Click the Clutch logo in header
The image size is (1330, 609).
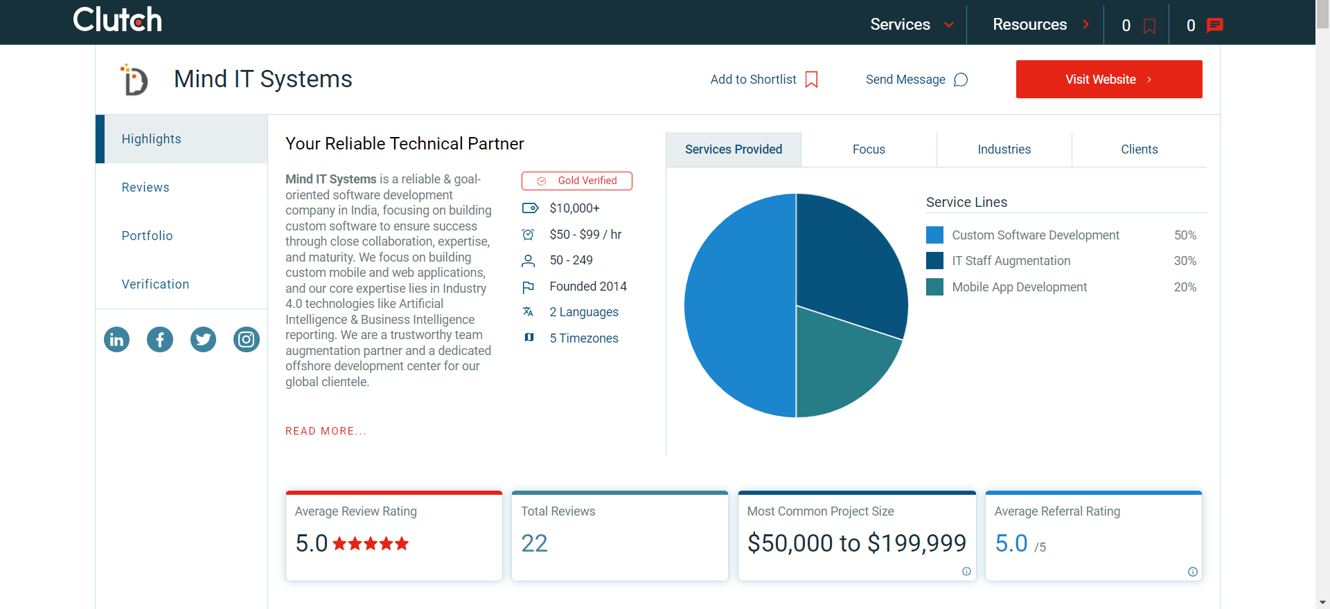[x=117, y=20]
